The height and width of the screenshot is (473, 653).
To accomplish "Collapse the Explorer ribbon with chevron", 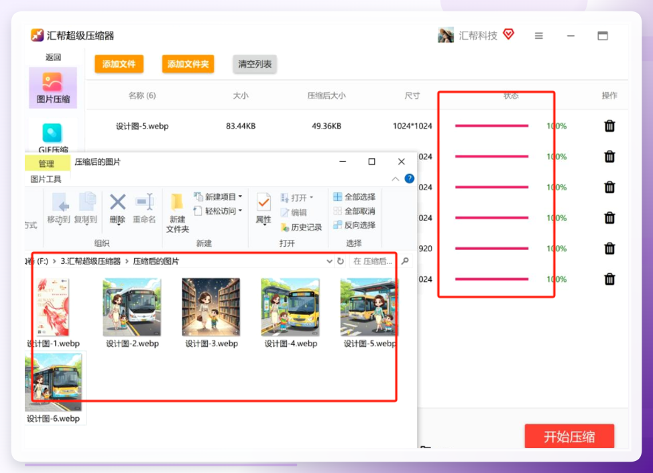I will (x=395, y=179).
